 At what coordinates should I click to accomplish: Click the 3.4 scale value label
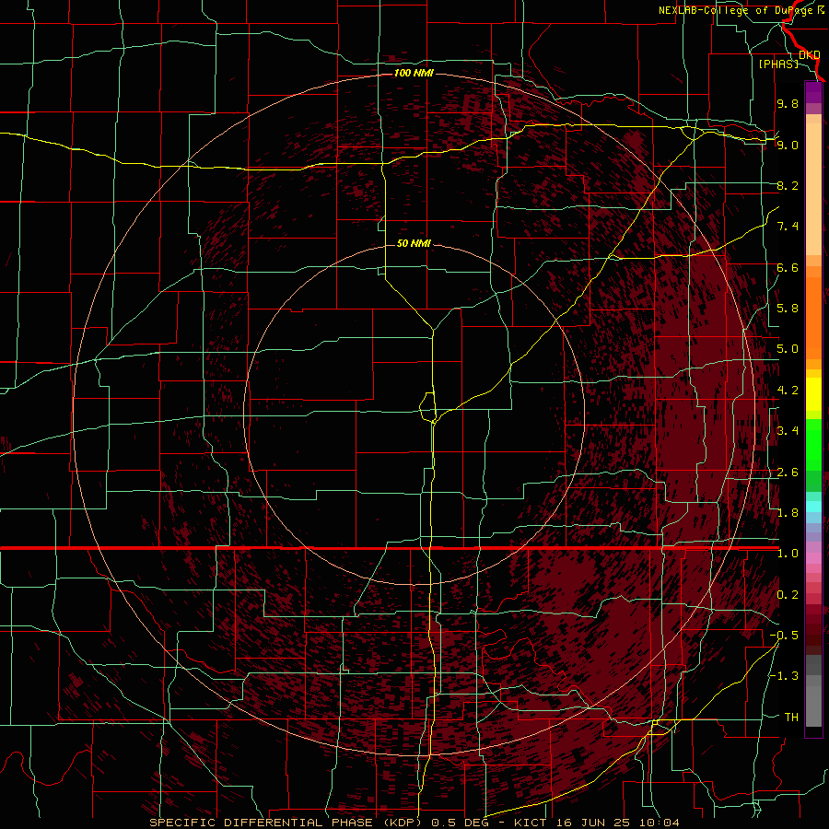coord(788,431)
